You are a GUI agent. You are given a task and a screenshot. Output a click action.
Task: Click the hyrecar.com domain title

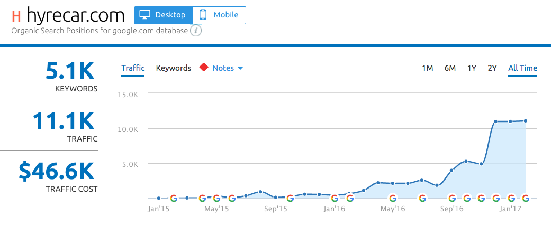[x=76, y=15]
